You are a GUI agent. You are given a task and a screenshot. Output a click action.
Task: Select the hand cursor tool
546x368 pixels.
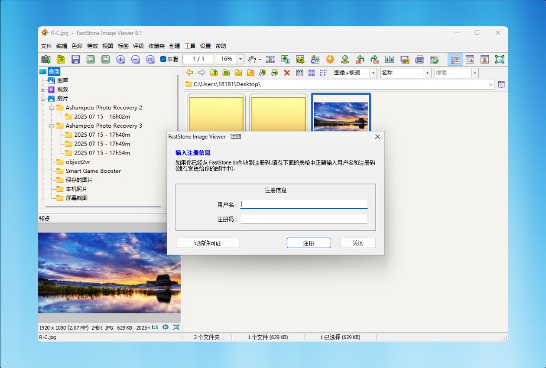click(252, 59)
